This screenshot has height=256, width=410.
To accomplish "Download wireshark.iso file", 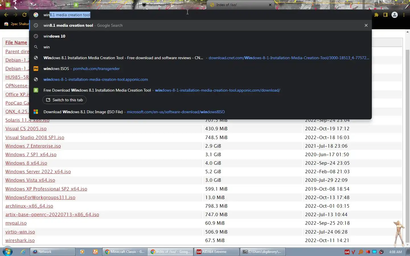I will point(20,240).
